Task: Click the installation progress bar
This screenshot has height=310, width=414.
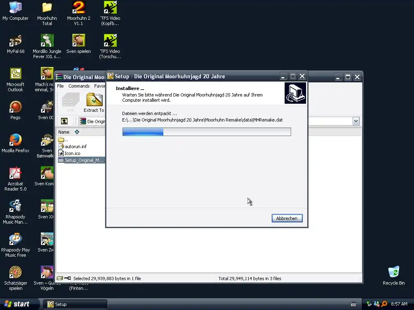Action: [207, 132]
